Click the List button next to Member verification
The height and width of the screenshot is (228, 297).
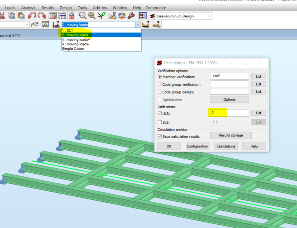point(258,76)
